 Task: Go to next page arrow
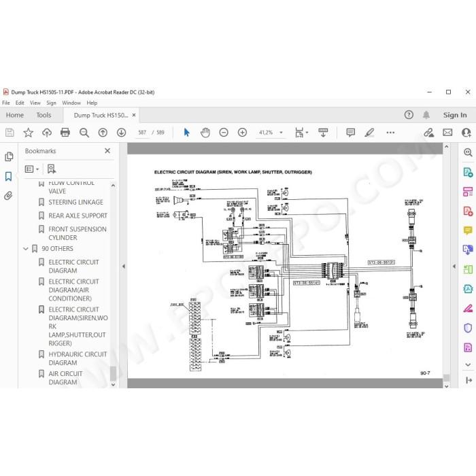tap(122, 133)
